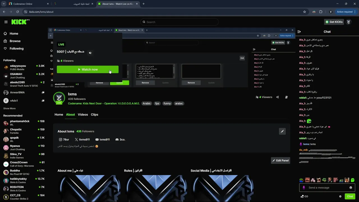Click the user icon next to share
The width and height of the screenshot is (359, 202).
point(286,97)
